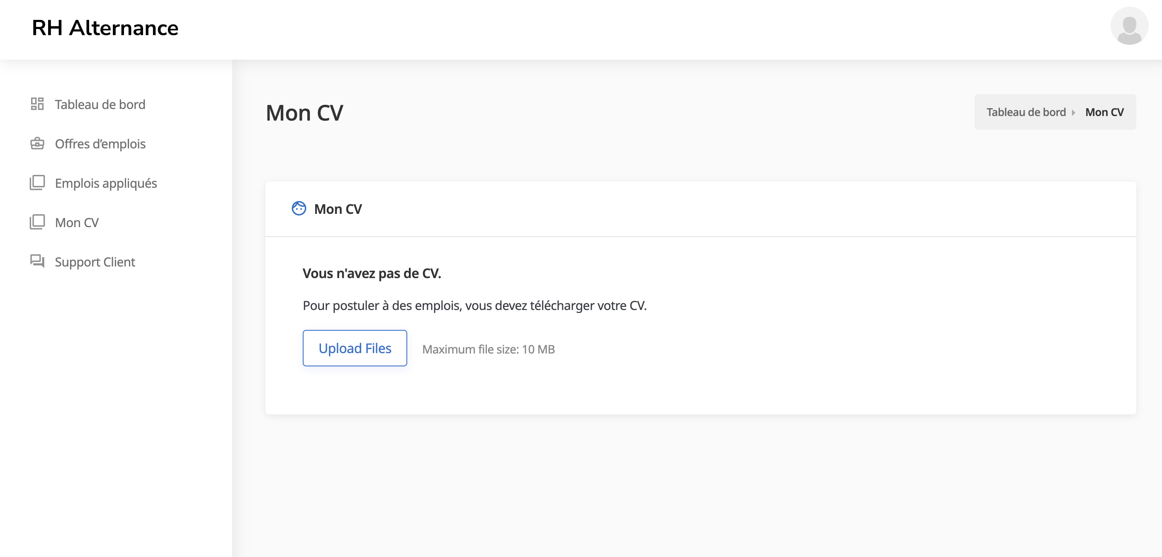Click the Emplois appliqués sidebar icon
The image size is (1162, 557).
[37, 183]
